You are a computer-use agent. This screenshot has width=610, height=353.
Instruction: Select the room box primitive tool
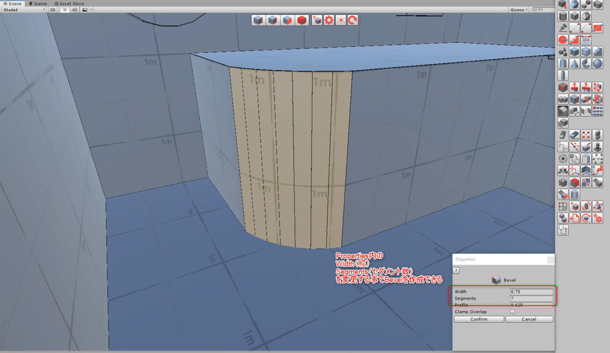586,51
